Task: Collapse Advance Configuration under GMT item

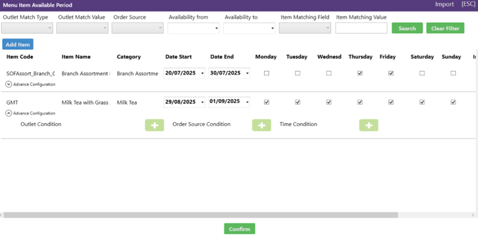Action: (x=9, y=113)
